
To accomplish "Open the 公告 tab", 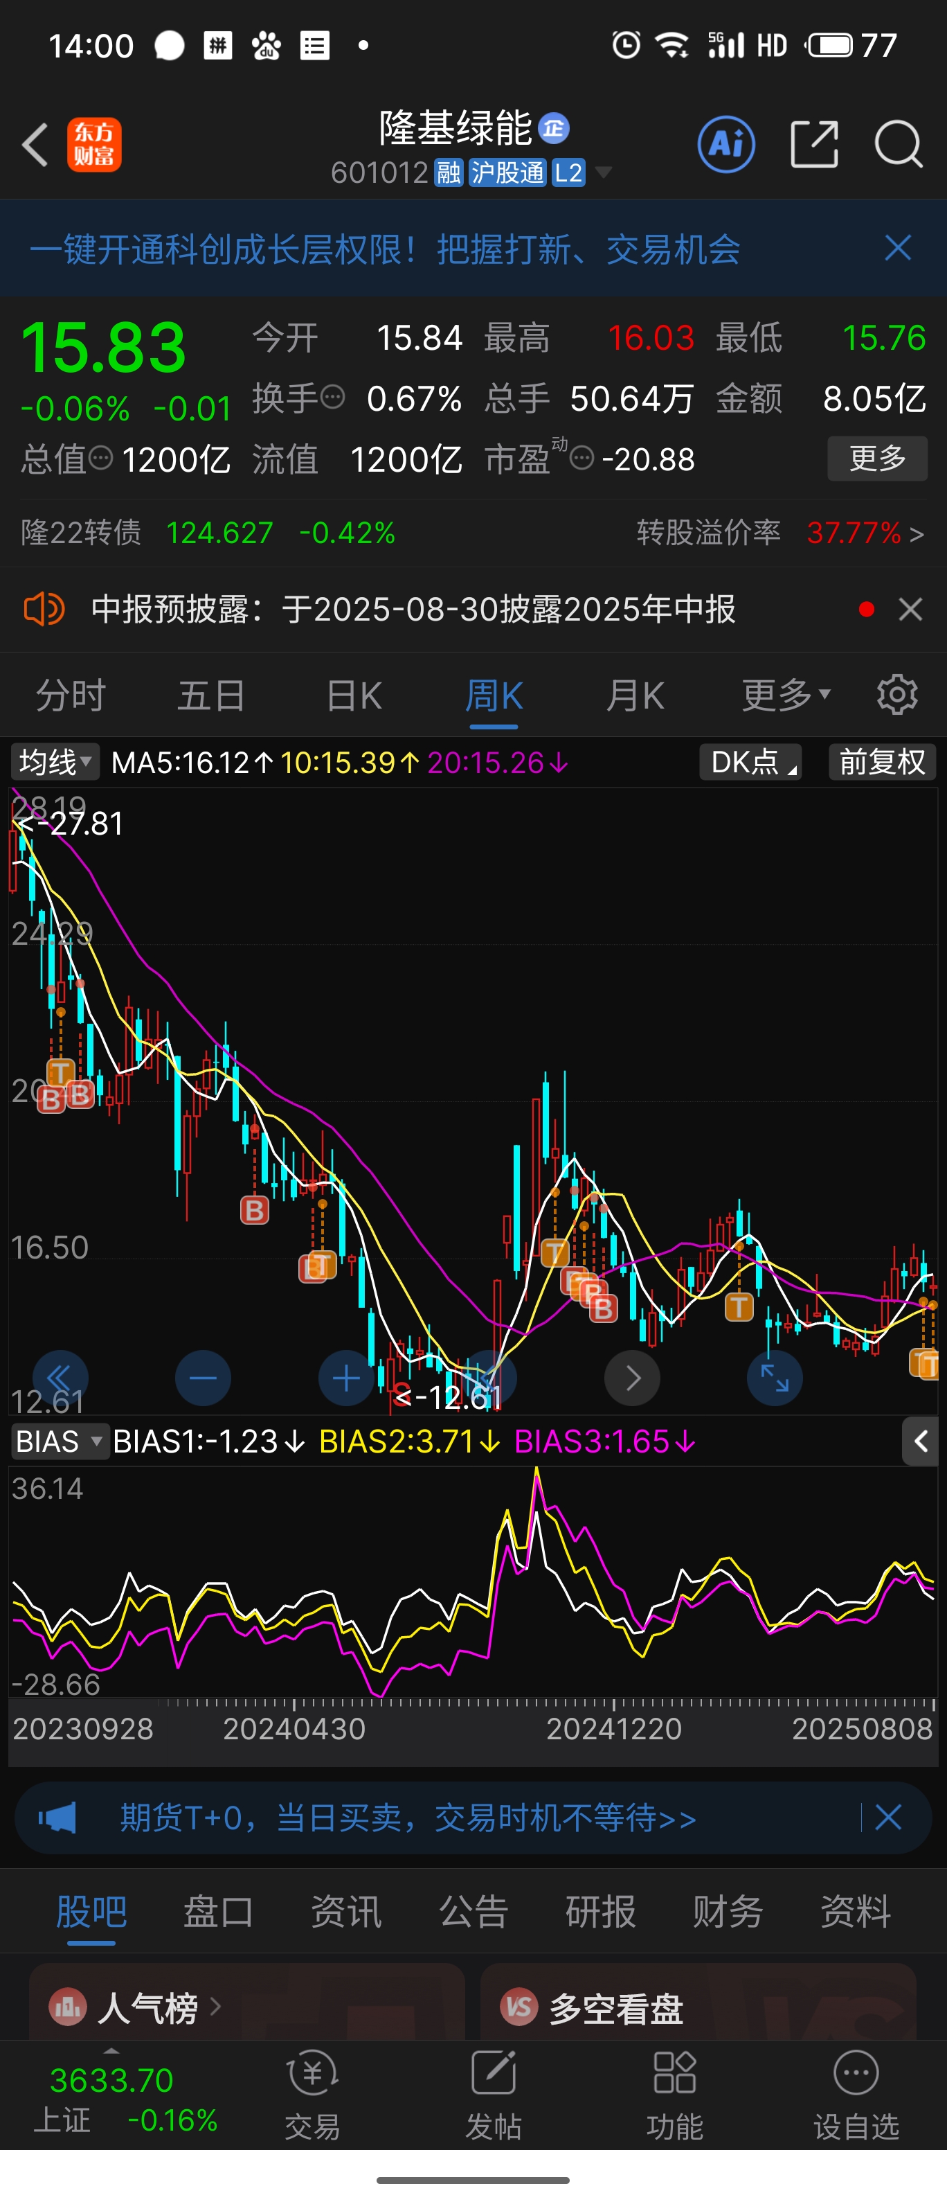I will pyautogui.click(x=473, y=1912).
